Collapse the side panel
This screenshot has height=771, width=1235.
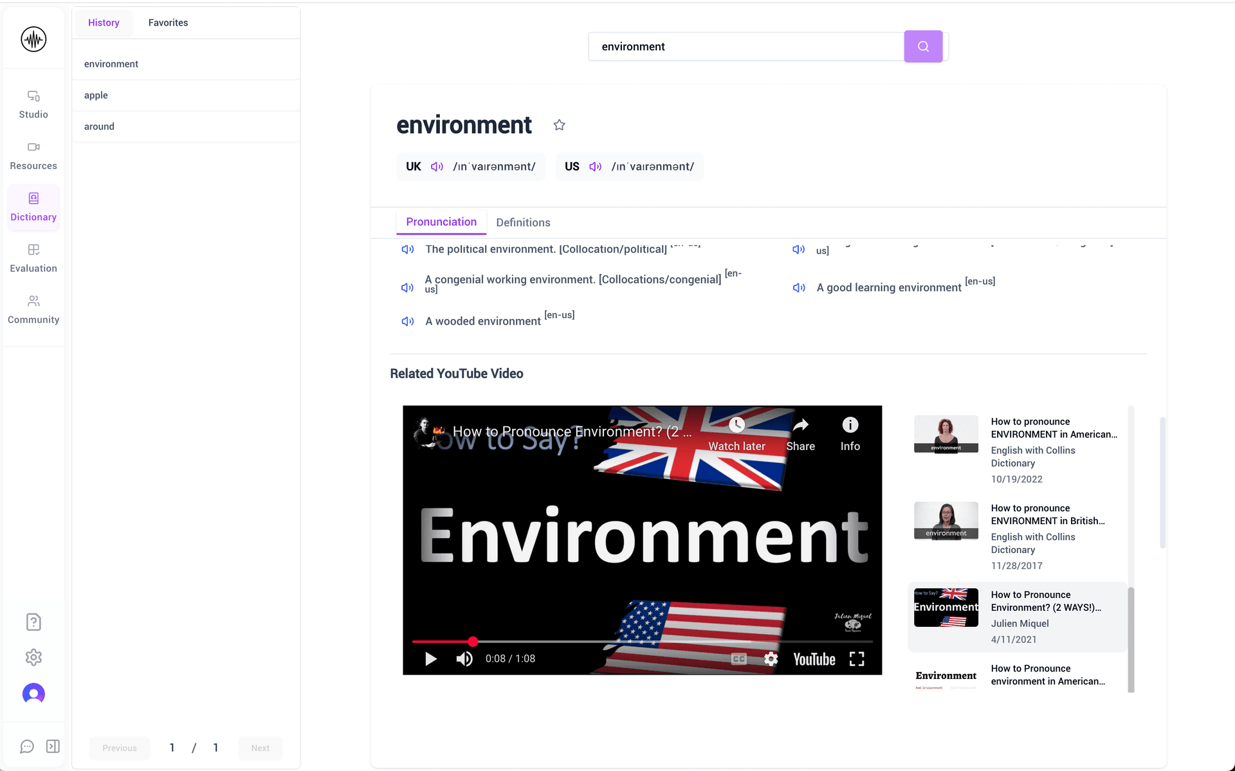pyautogui.click(x=53, y=746)
